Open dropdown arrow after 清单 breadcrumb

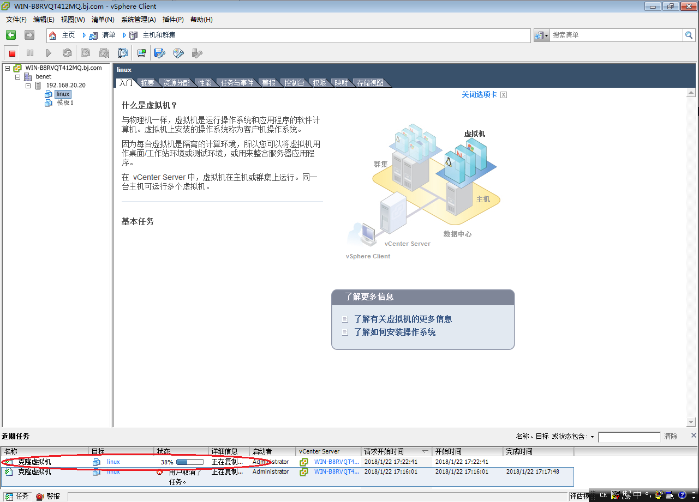[124, 35]
